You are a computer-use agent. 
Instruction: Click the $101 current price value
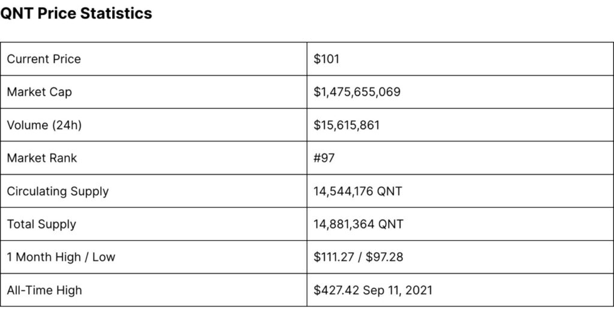pos(327,59)
